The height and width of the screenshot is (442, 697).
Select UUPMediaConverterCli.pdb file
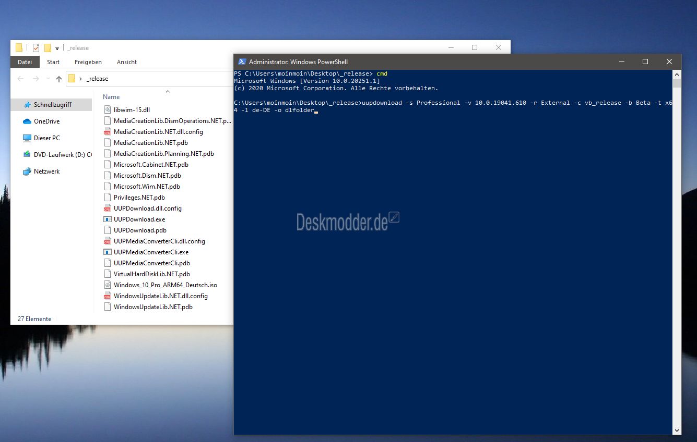(x=152, y=263)
